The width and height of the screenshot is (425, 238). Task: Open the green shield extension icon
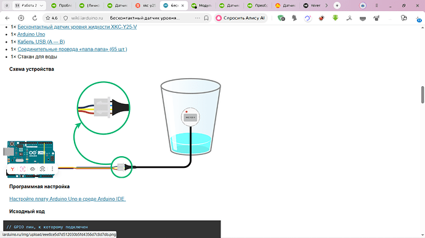click(x=281, y=18)
